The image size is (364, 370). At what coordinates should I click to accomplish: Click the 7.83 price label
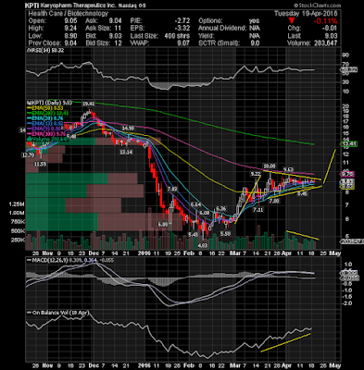[x=172, y=189]
